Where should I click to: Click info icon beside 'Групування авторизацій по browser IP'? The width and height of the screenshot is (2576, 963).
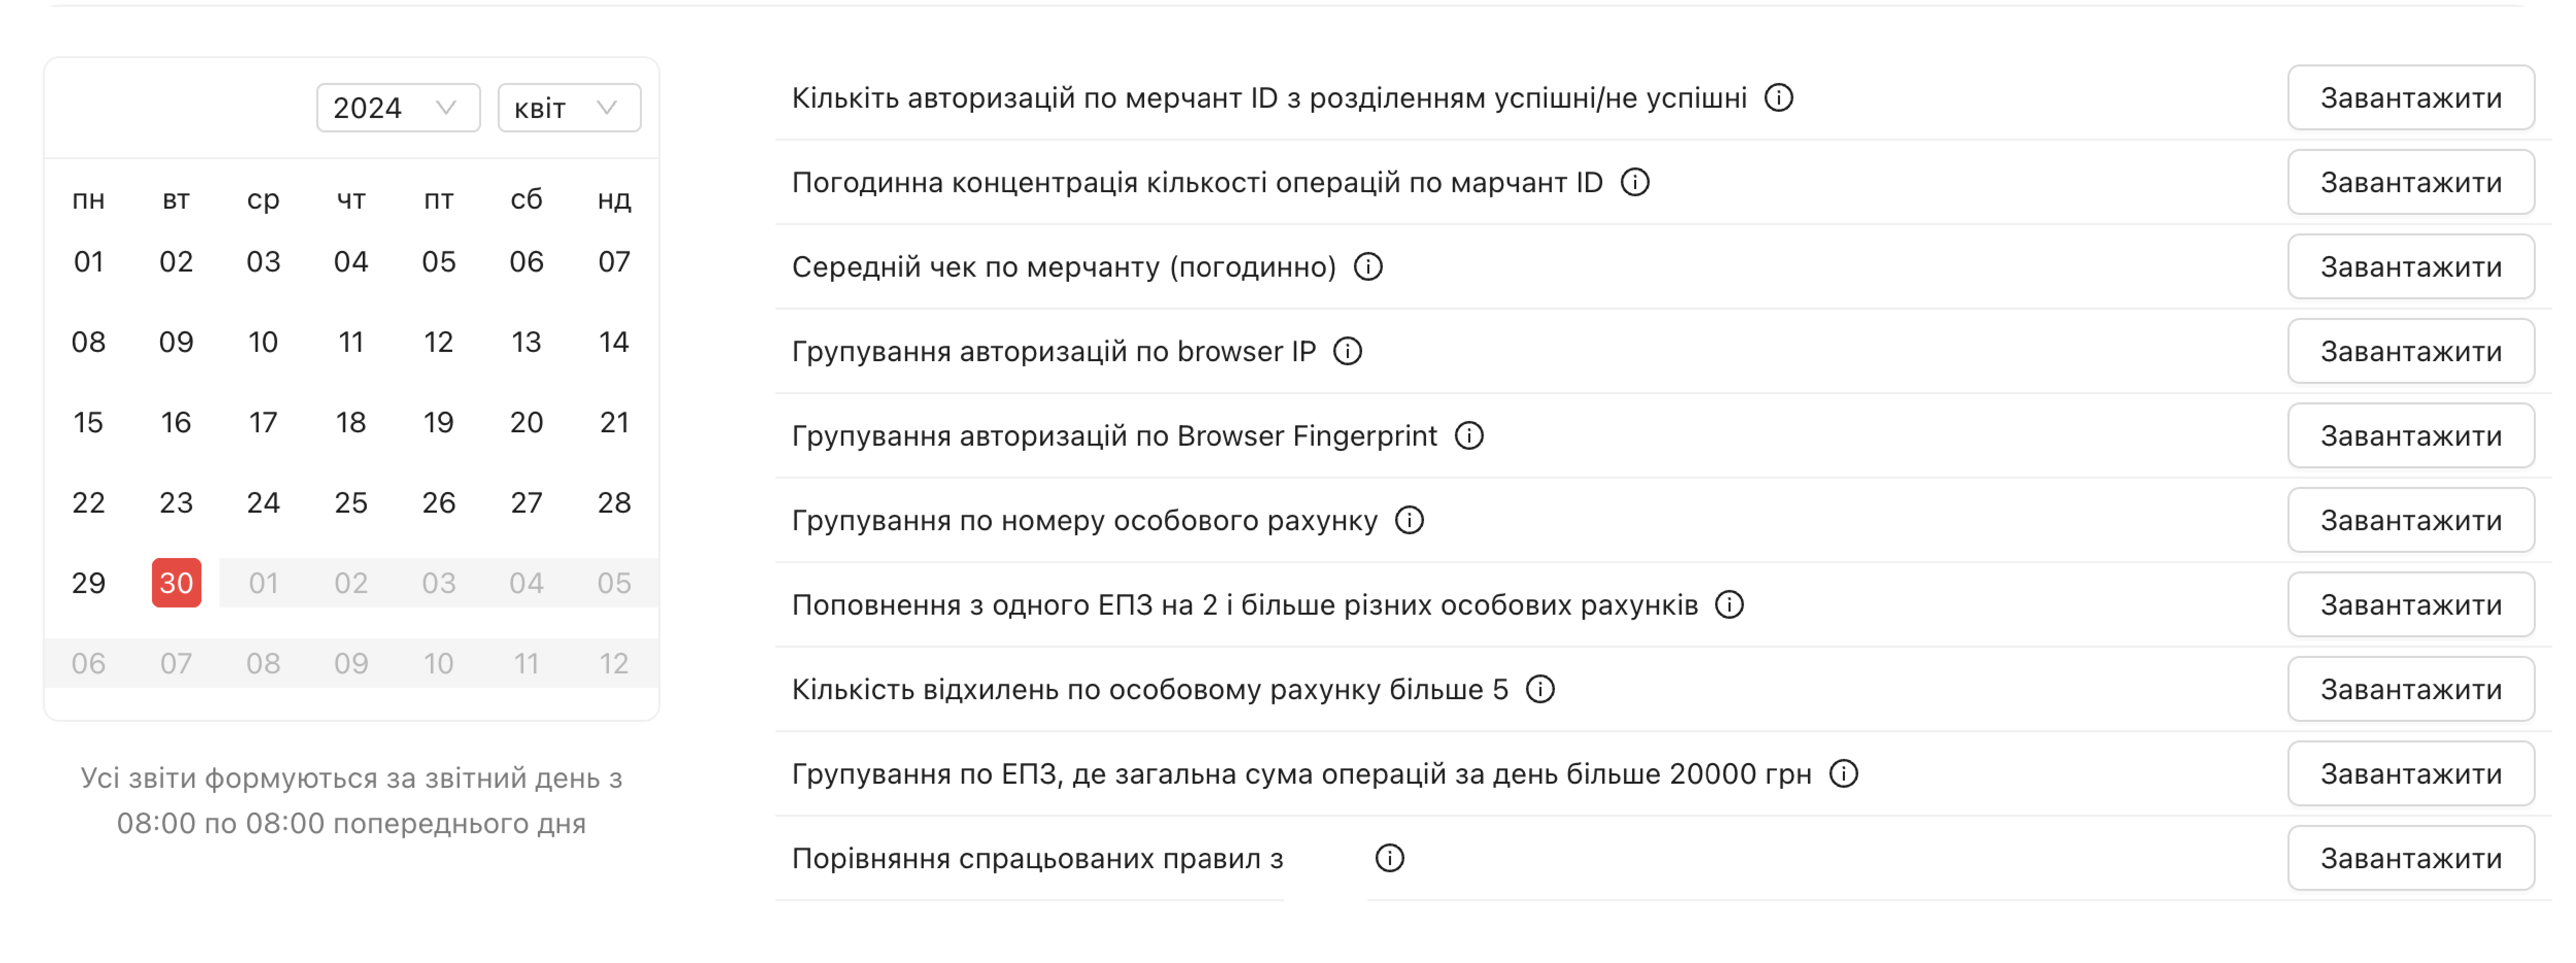pos(1348,351)
